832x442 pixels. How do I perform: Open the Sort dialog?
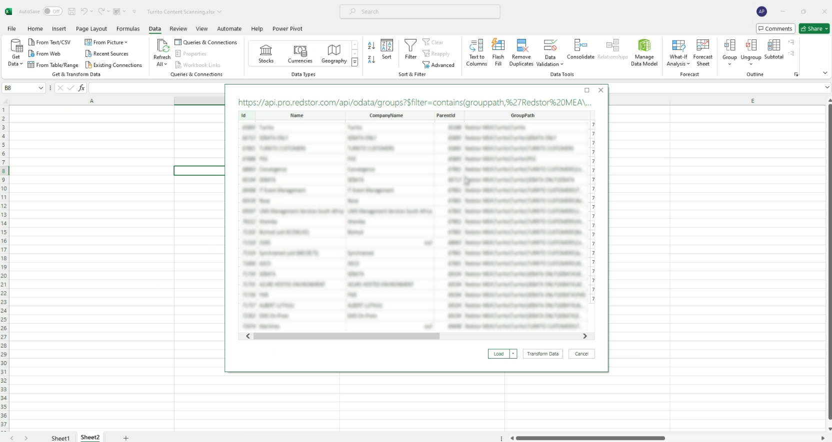(x=386, y=49)
